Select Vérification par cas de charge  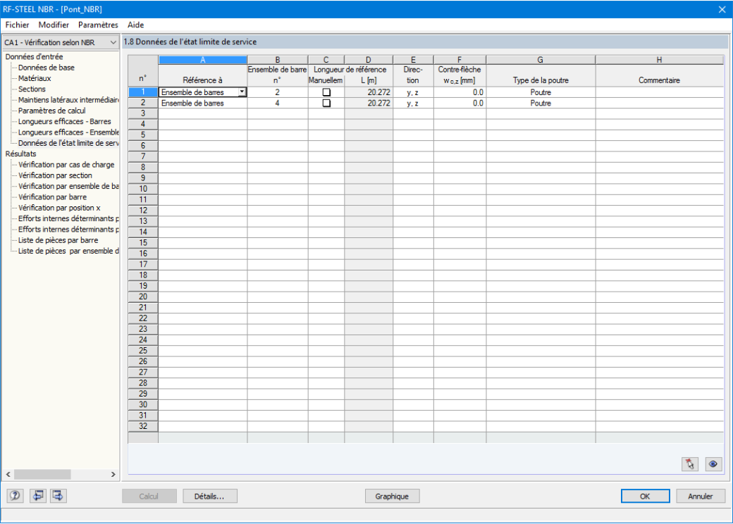pyautogui.click(x=66, y=164)
